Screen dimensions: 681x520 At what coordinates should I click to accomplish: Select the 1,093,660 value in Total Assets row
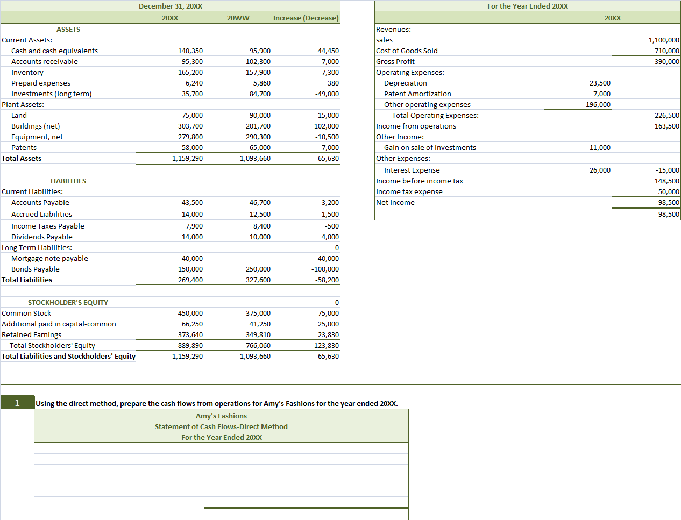[x=256, y=158]
